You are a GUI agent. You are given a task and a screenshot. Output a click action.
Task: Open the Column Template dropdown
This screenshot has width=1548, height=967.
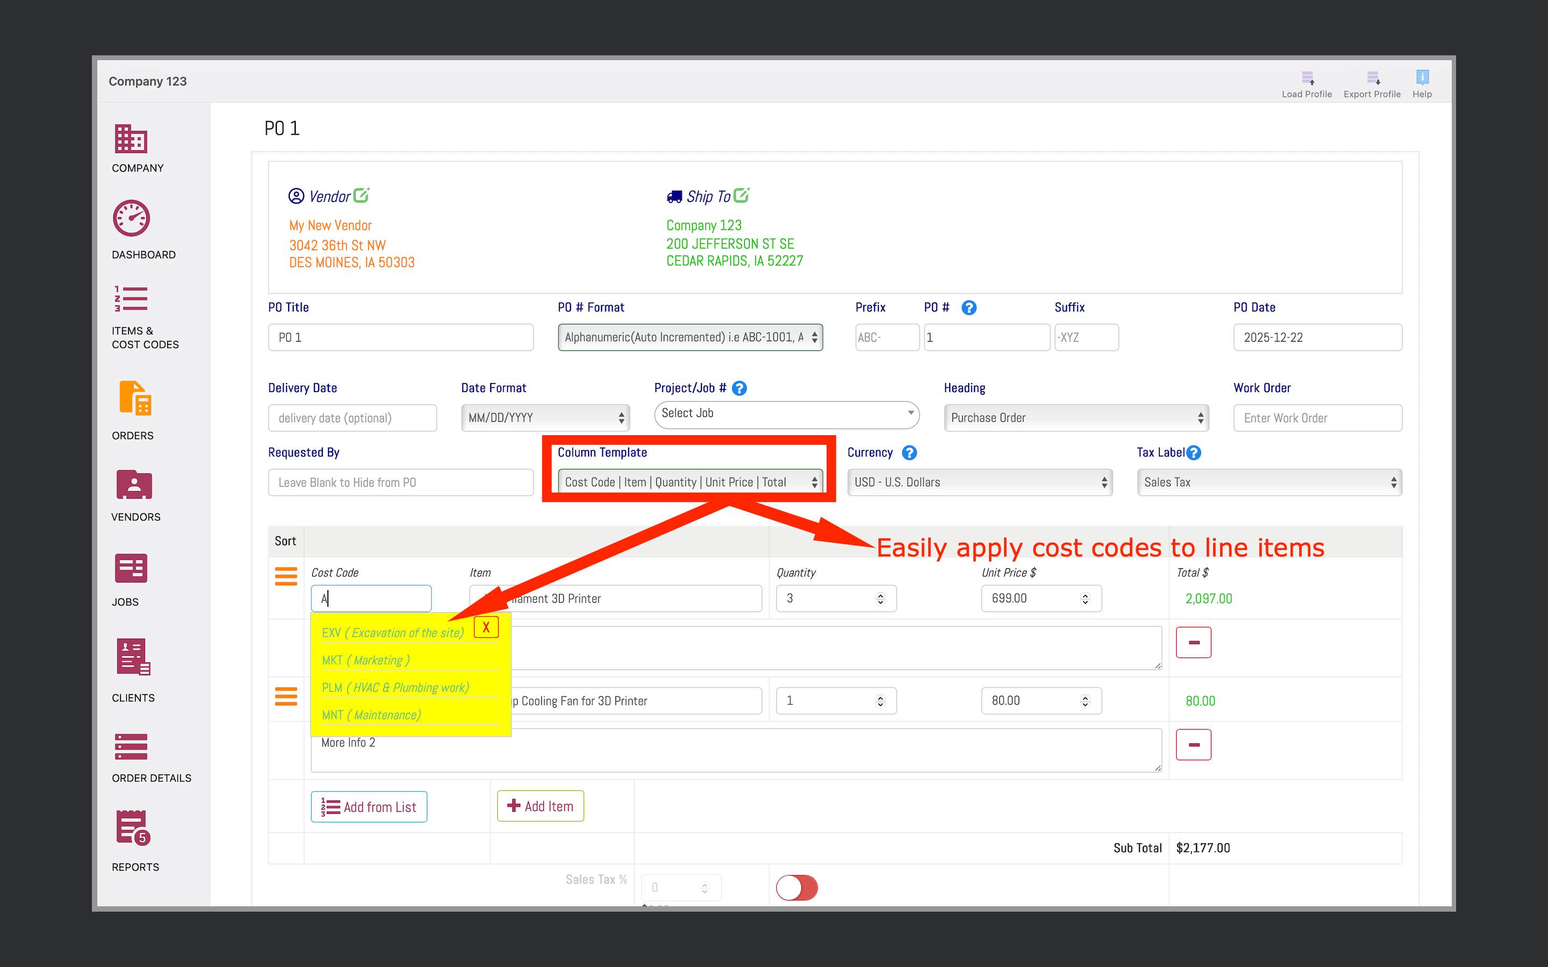690,482
